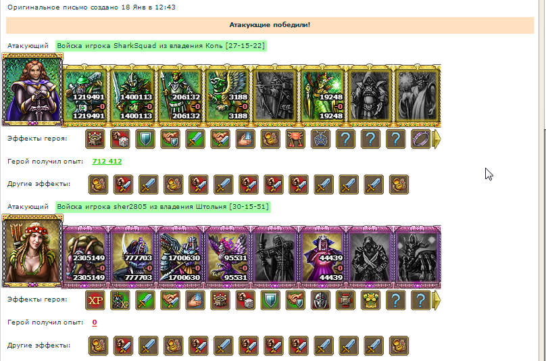Viewport: 546px width, 361px height.
Task: Open the red 0 experience link
Action: click(95, 322)
